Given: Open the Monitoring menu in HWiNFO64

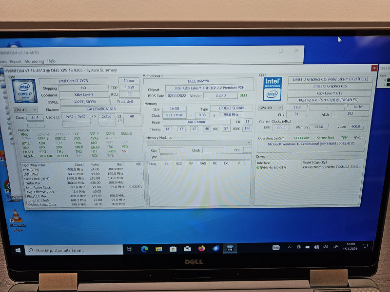Looking at the screenshot, I should pos(34,61).
